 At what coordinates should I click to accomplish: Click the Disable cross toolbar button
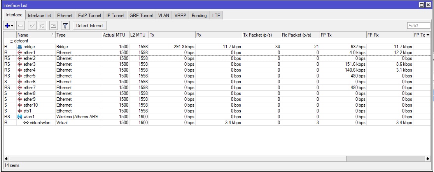click(x=42, y=26)
